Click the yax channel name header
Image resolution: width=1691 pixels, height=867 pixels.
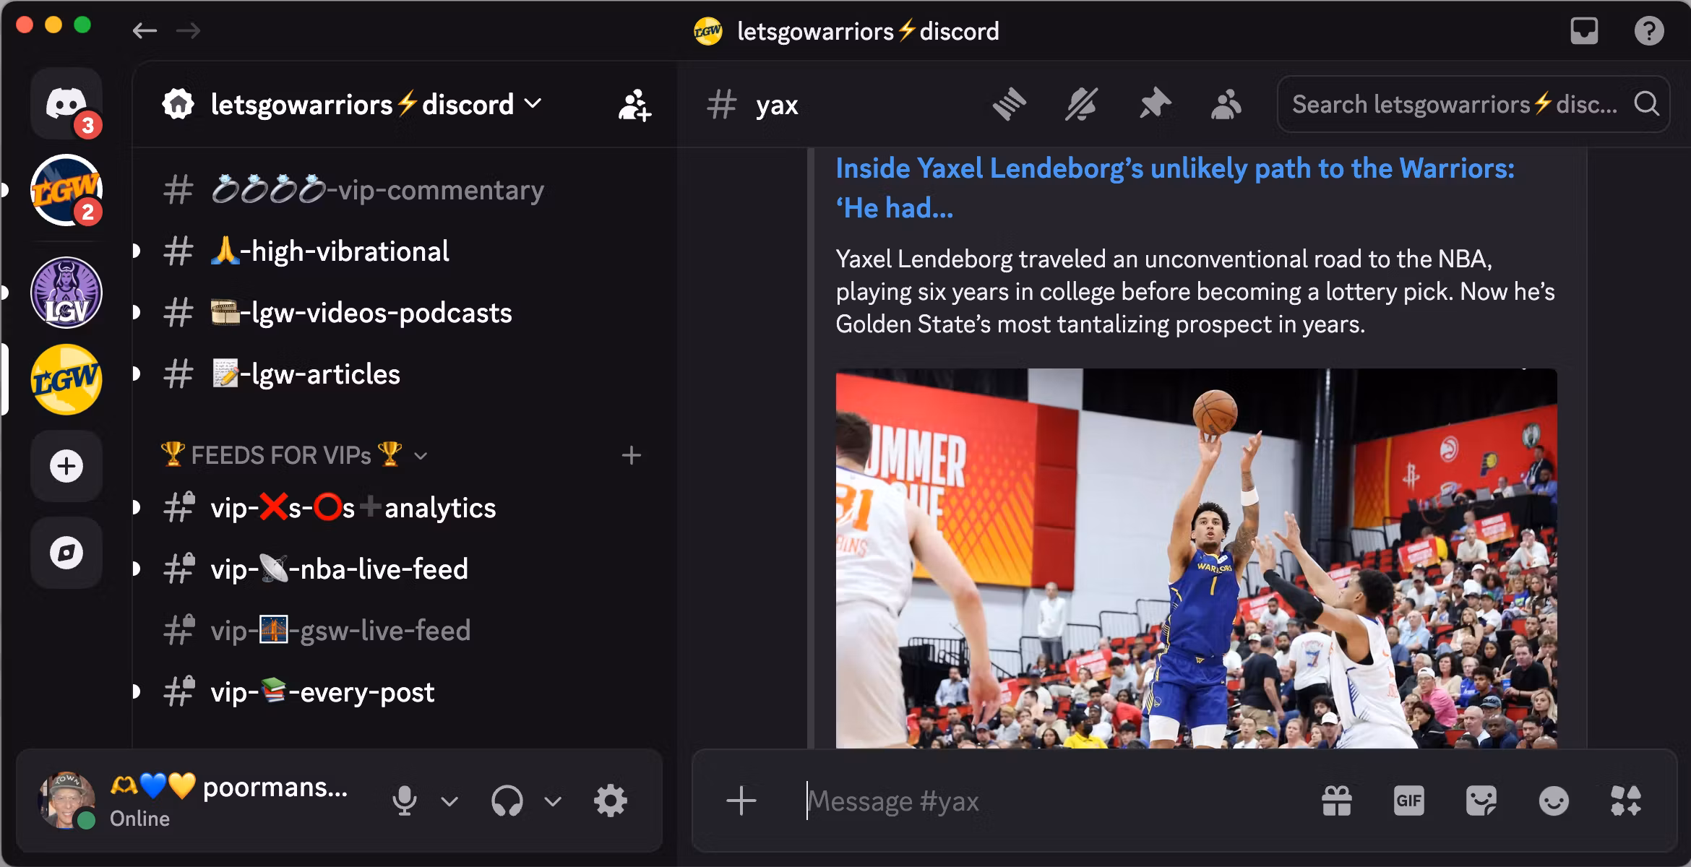click(777, 105)
